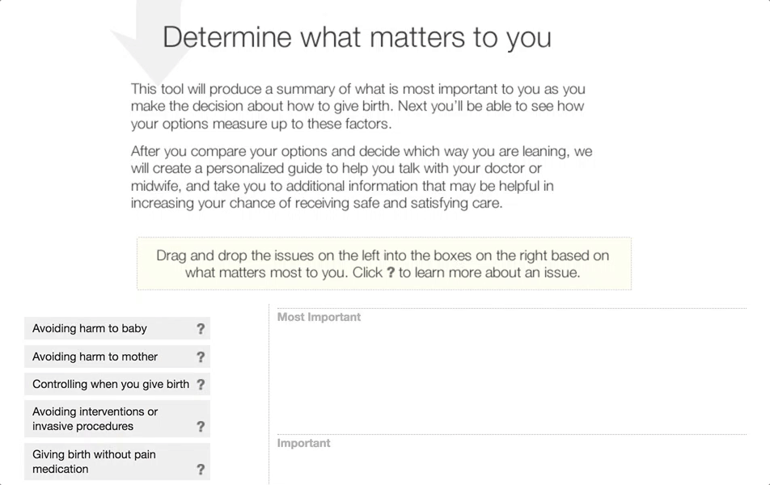The width and height of the screenshot is (770, 485).
Task: Click the paragraph about comparing your options
Action: click(362, 177)
